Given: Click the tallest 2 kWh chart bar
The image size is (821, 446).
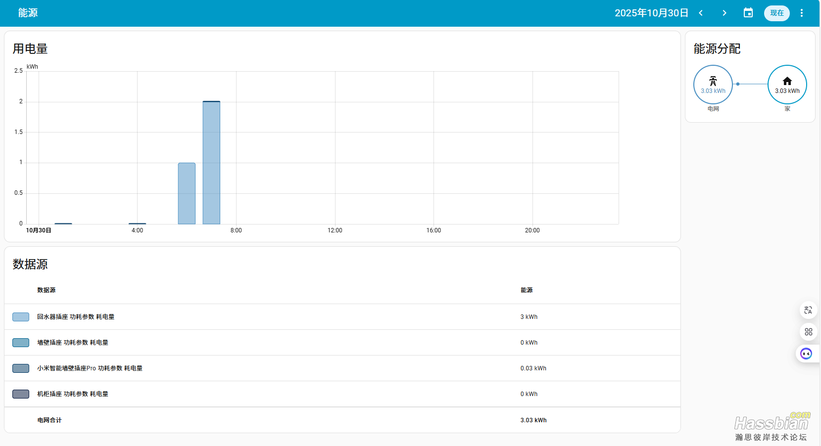Looking at the screenshot, I should click(x=211, y=163).
